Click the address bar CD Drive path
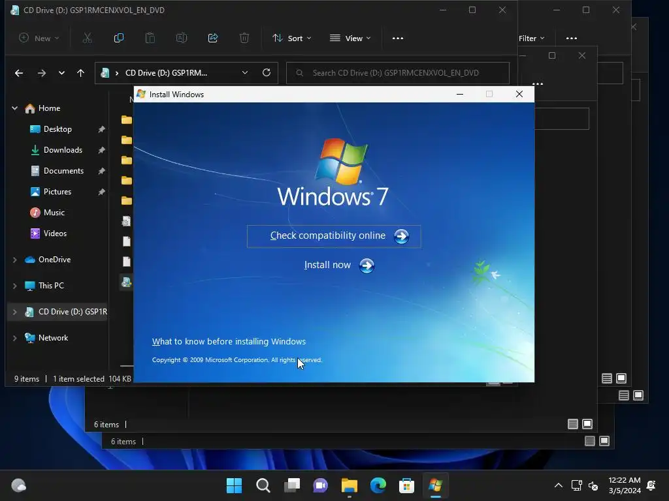669x501 pixels. (167, 73)
